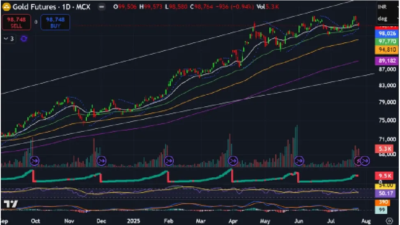Image resolution: width=400 pixels, height=225 pixels.
Task: Click the 87,000 price axis label
Action: point(387,69)
